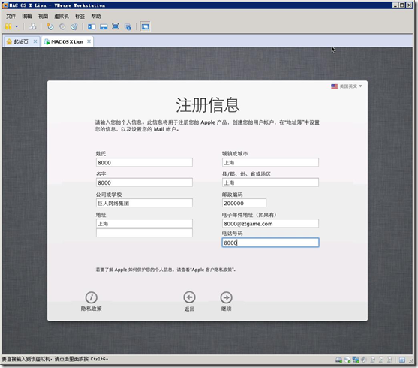Click the quick switch view icon
418x368 pixels.
click(x=104, y=26)
